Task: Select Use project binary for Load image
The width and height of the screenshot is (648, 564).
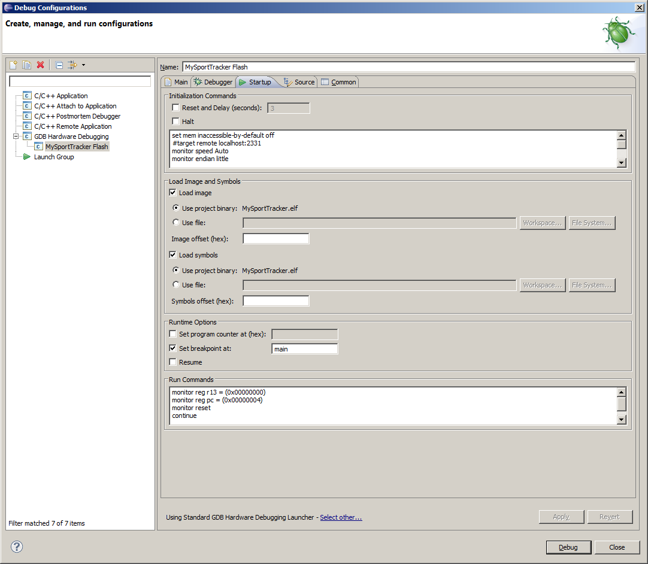Action: coord(176,208)
